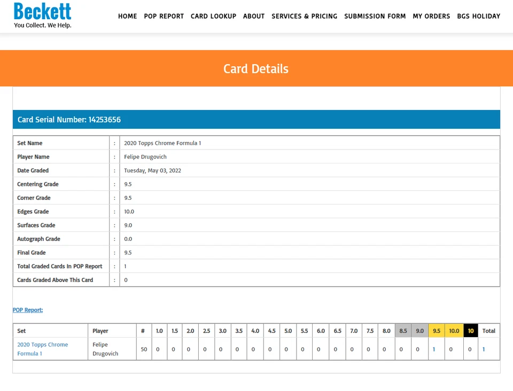This screenshot has height=391, width=513.
Task: Open the HOME menu item
Action: (x=128, y=17)
